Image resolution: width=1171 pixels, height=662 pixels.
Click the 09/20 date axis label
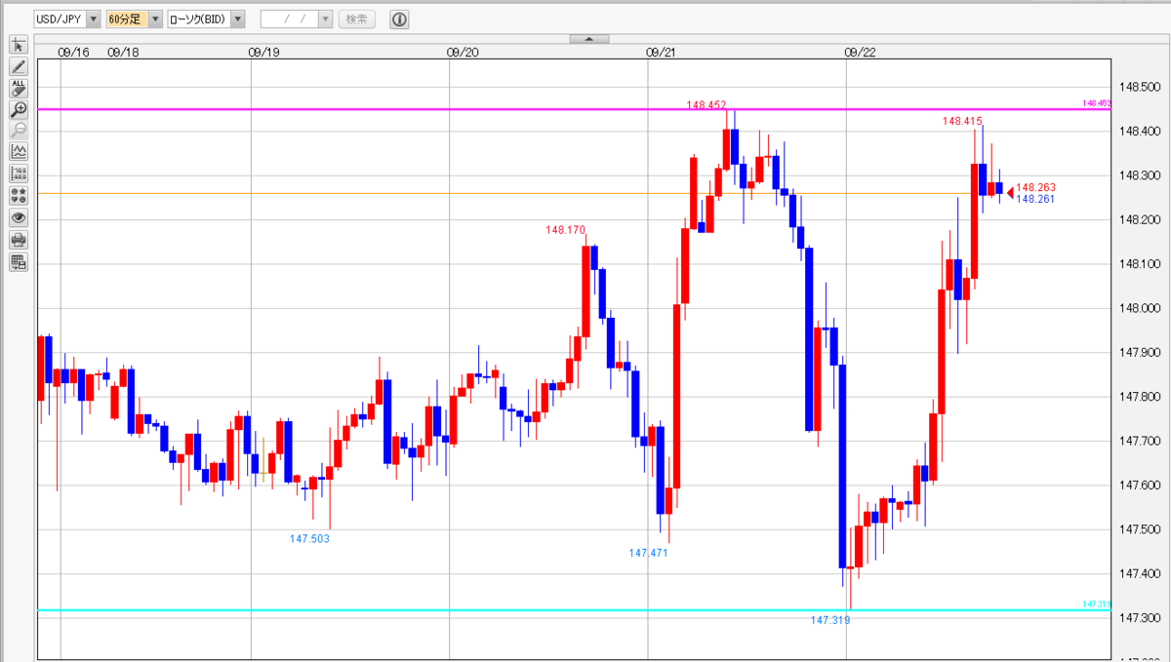click(x=463, y=53)
